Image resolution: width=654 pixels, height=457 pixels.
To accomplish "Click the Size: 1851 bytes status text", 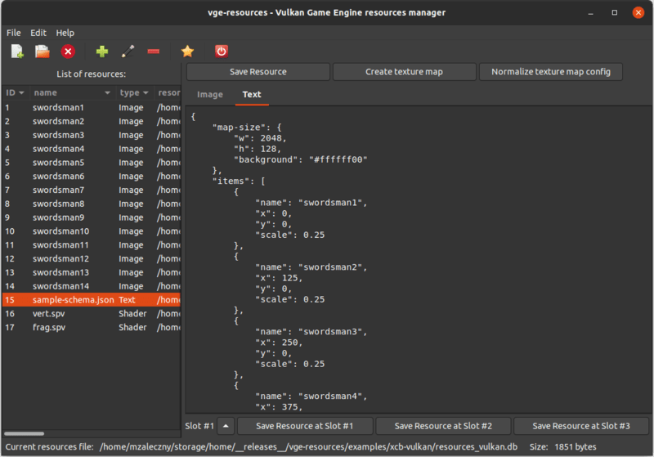I will click(562, 446).
